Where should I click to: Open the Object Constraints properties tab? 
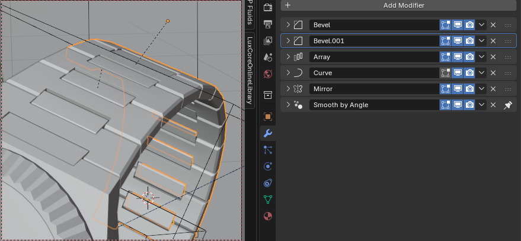point(267,183)
